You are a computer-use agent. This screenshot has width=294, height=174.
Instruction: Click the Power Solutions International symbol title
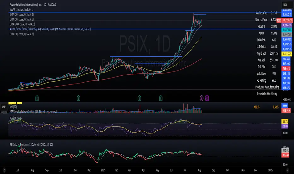click(x=33, y=5)
